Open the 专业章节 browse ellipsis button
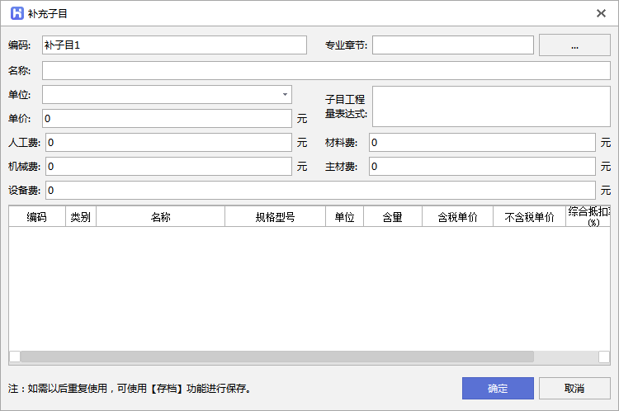Viewport: 619px width, 411px height. pyautogui.click(x=574, y=45)
